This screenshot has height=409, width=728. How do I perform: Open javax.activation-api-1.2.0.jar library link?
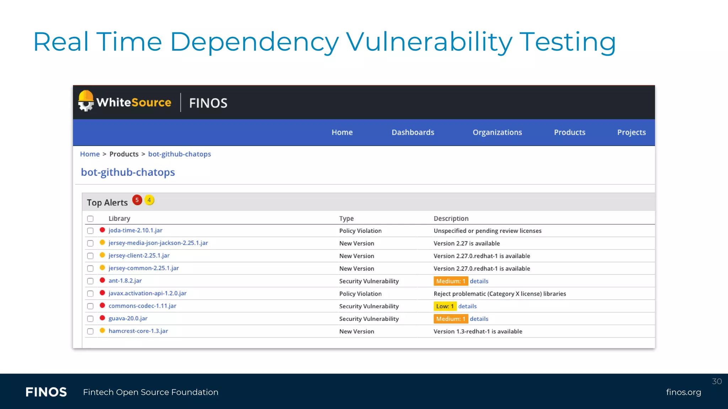[x=148, y=293]
